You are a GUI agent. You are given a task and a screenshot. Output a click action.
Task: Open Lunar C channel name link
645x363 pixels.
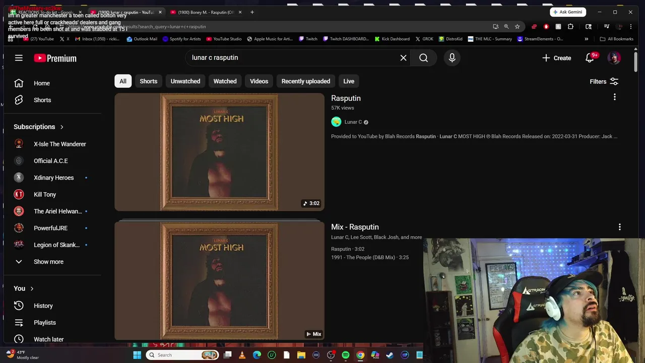point(353,122)
